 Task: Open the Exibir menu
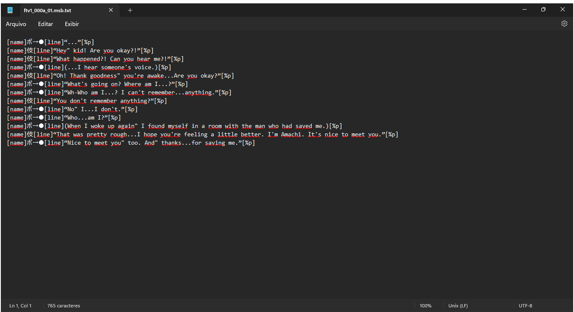pyautogui.click(x=72, y=24)
